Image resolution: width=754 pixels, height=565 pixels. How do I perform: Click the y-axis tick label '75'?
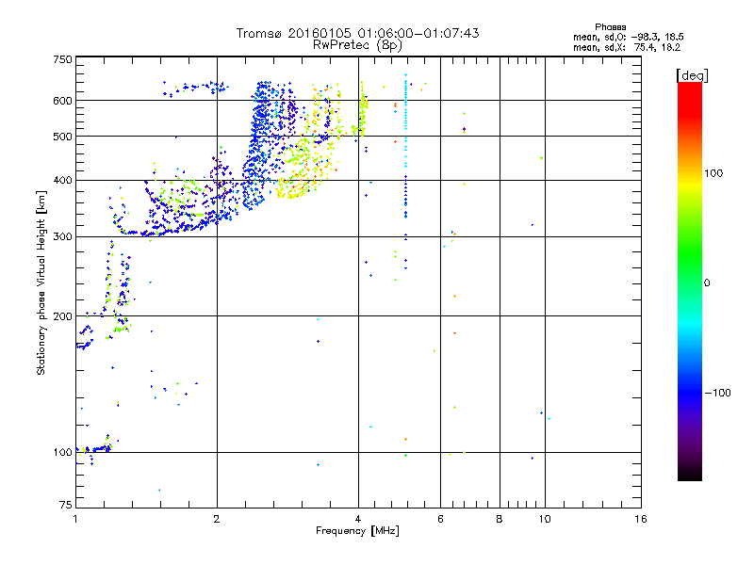coord(66,505)
